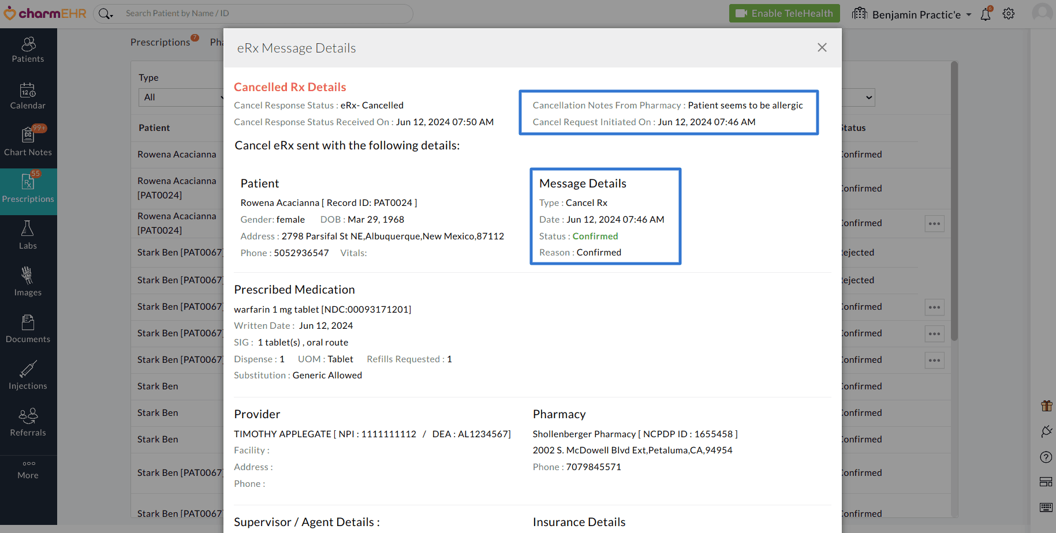Open the notifications bell
This screenshot has width=1056, height=533.
986,14
